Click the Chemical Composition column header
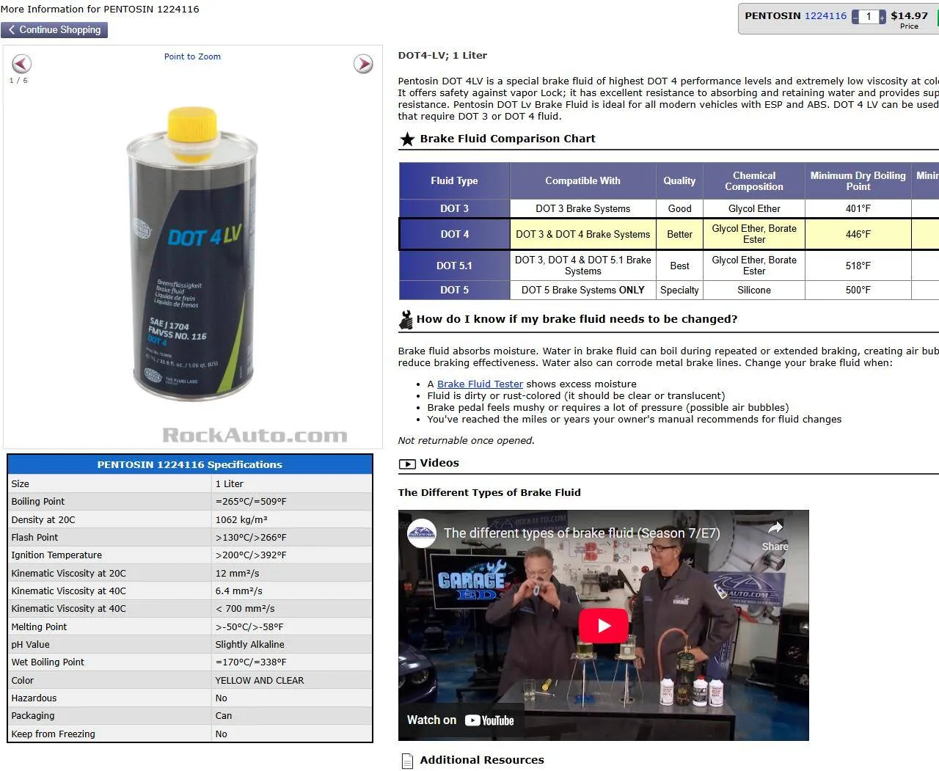Screen dimensions: 939x771 [x=754, y=180]
